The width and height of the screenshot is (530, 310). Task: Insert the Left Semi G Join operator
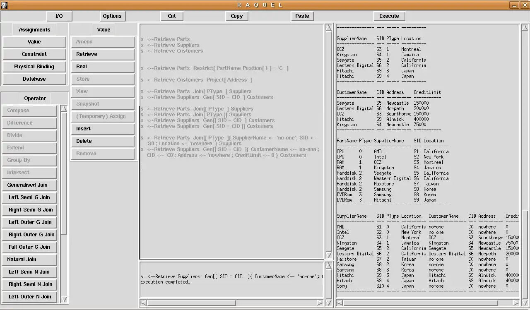29,197
